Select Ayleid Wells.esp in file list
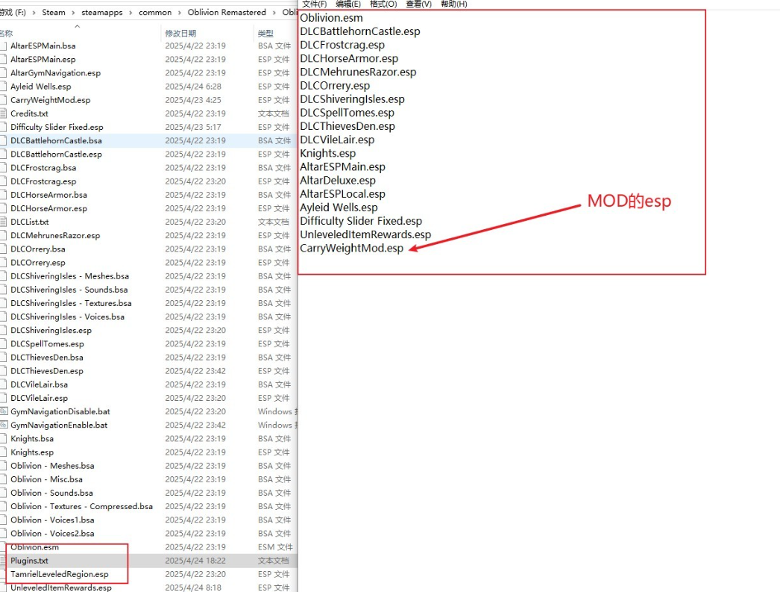The height and width of the screenshot is (592, 780). click(x=41, y=86)
